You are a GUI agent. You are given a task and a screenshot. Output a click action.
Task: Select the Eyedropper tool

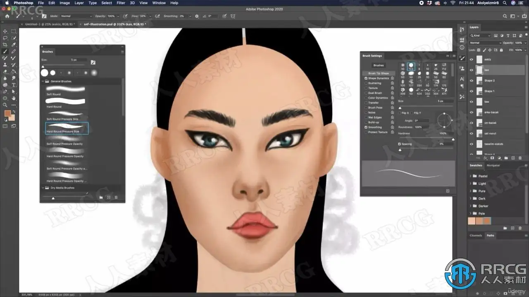coord(14,45)
